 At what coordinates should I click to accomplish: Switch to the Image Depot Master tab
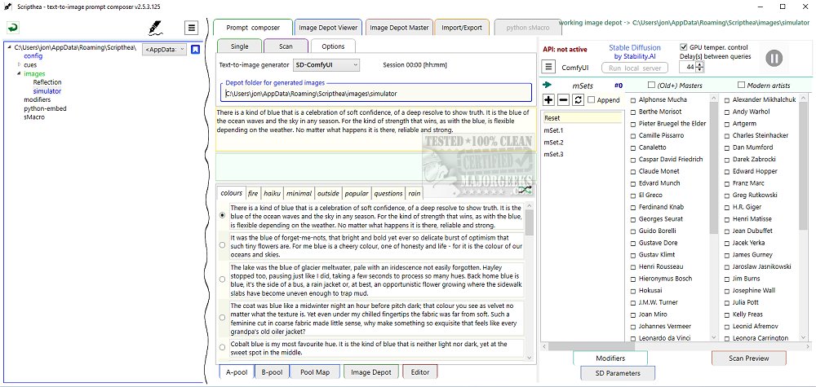click(x=399, y=28)
